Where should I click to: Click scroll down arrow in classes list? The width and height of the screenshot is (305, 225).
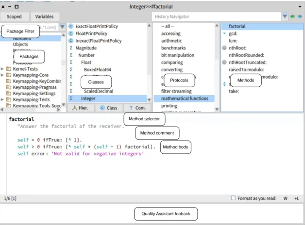[149, 100]
